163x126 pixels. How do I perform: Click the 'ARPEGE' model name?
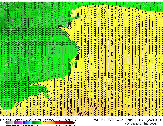click(71, 120)
